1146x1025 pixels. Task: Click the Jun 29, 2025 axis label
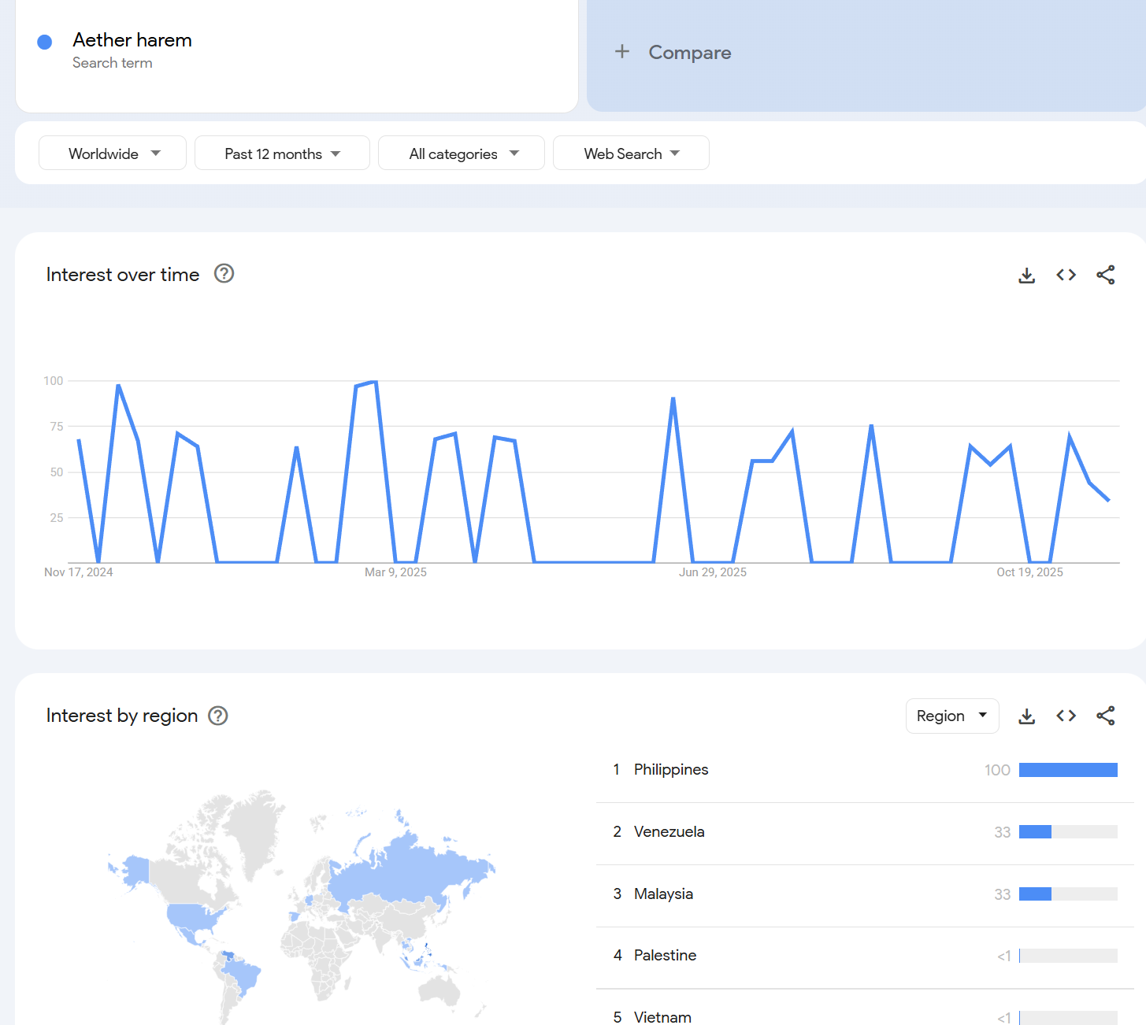pyautogui.click(x=713, y=572)
